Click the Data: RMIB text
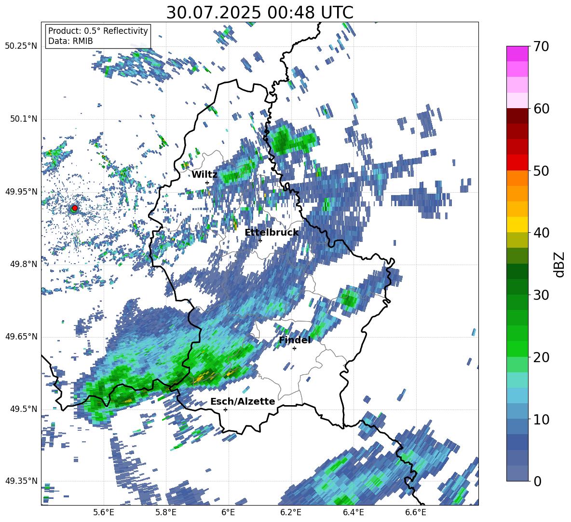 [x=70, y=41]
